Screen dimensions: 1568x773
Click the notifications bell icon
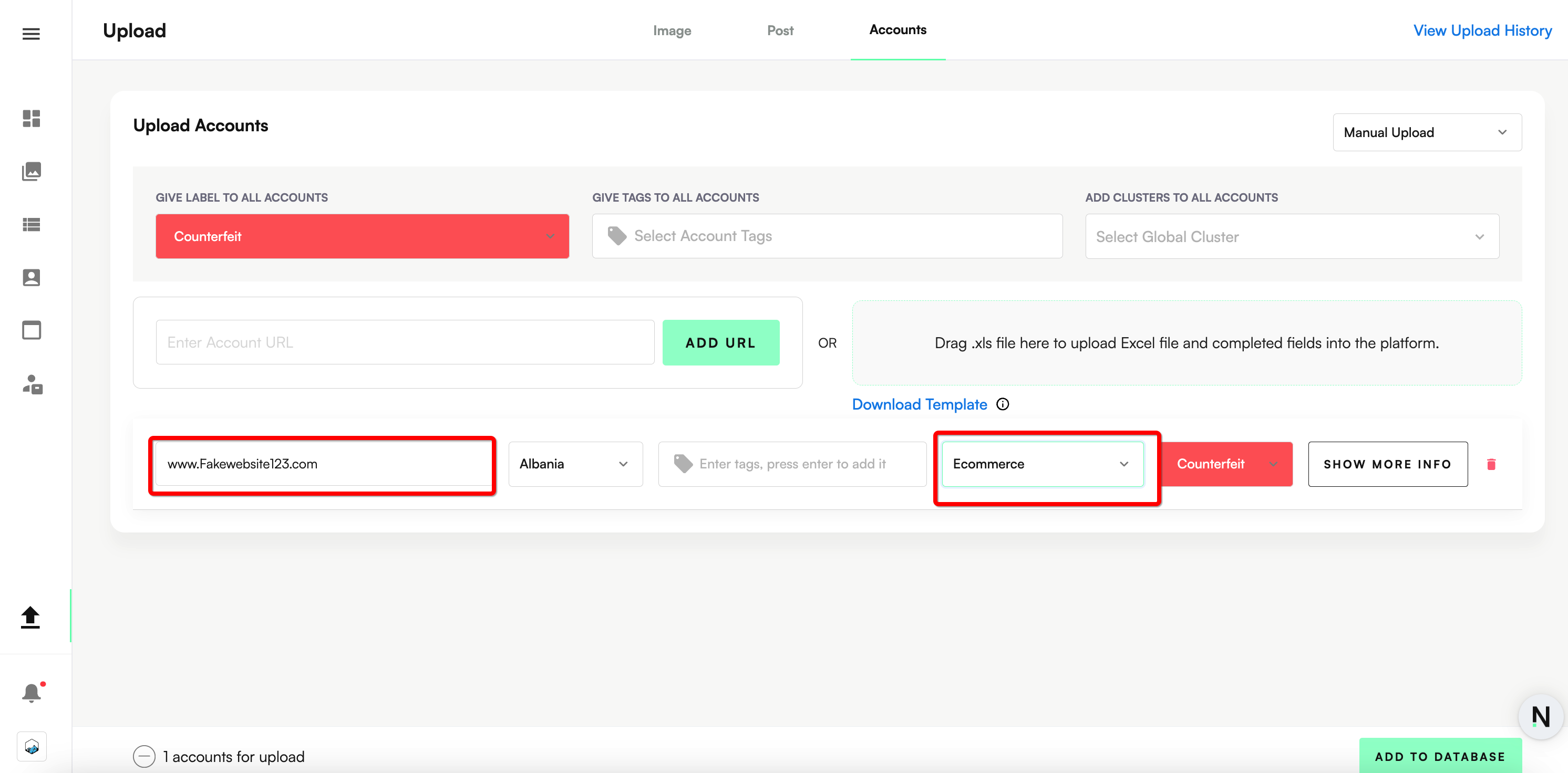31,692
